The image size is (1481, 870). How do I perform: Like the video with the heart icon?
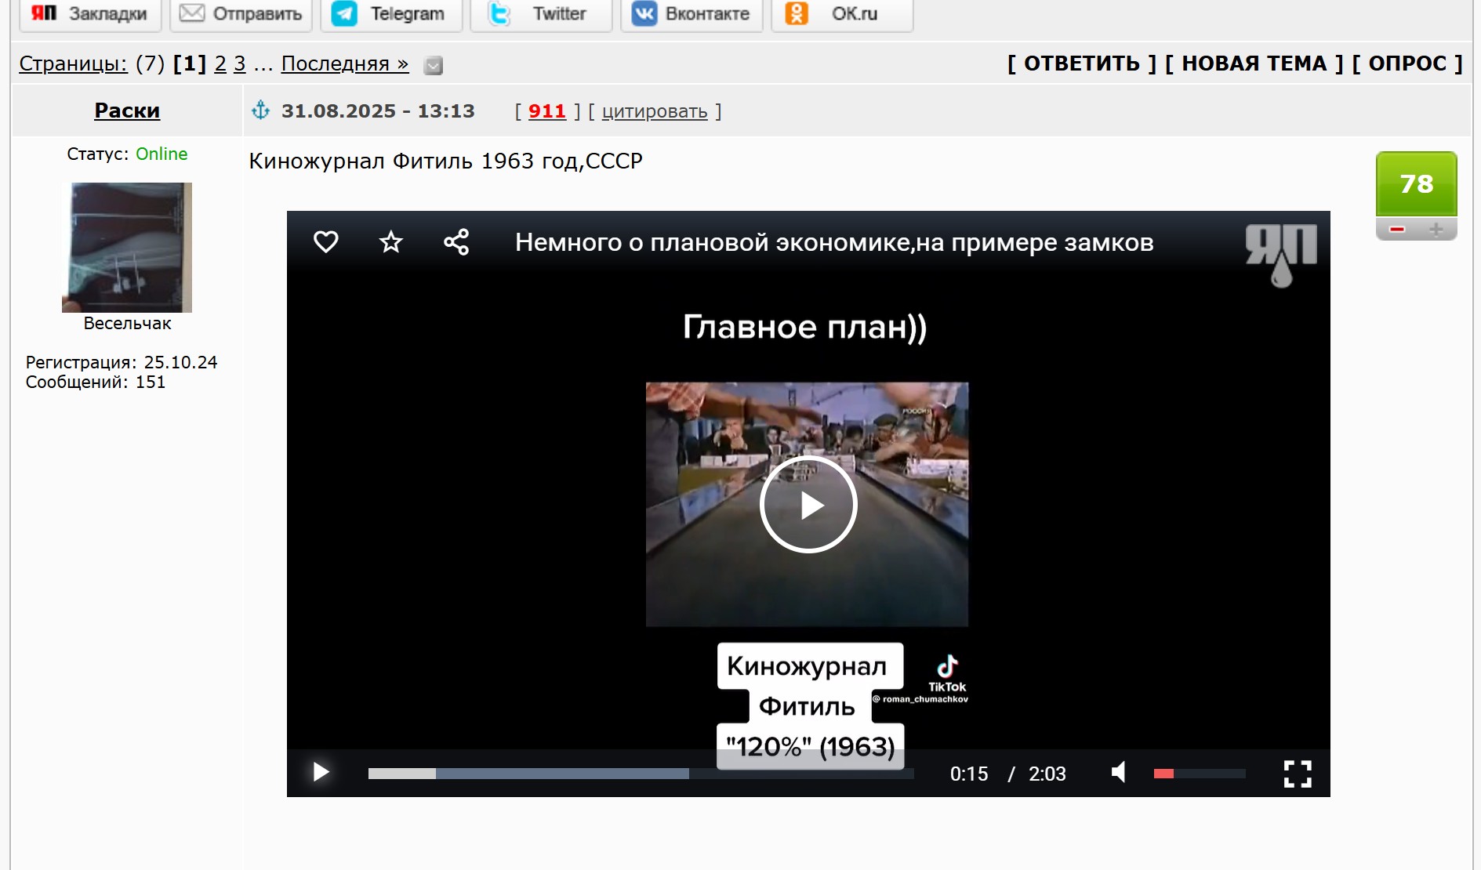326,242
